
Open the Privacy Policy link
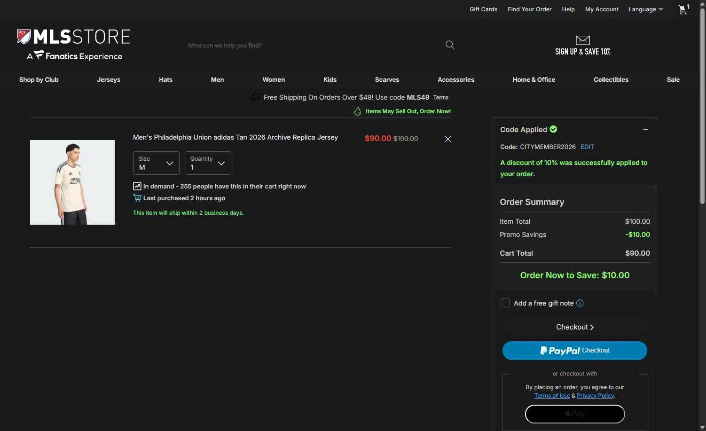pyautogui.click(x=596, y=396)
